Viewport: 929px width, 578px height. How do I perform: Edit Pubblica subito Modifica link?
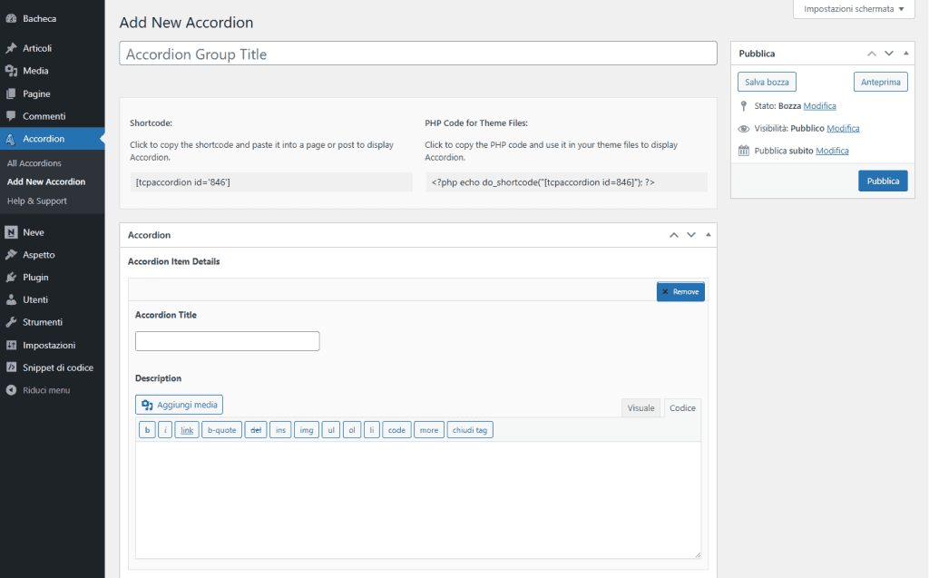[832, 152]
